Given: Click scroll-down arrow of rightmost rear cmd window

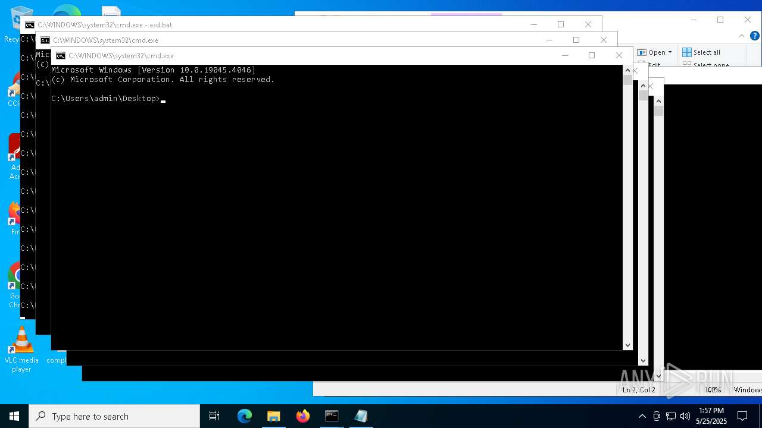Looking at the screenshot, I should (x=658, y=376).
